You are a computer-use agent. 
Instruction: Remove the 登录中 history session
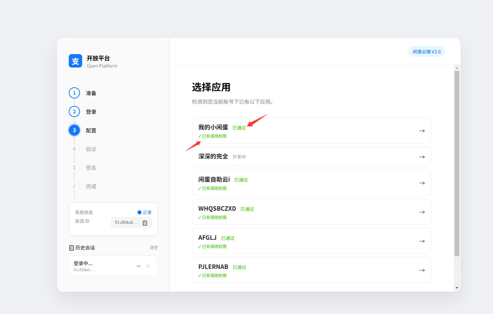click(x=148, y=266)
